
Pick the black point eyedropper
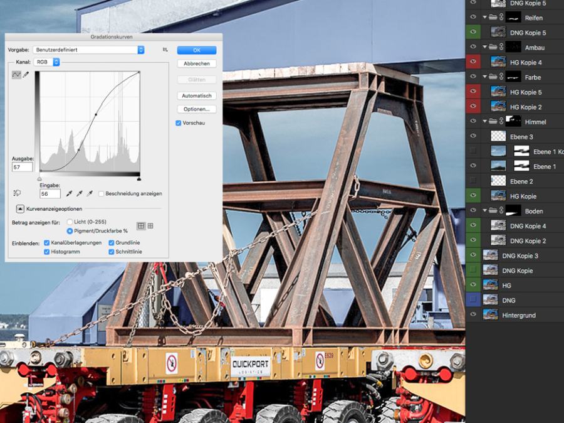tap(69, 194)
